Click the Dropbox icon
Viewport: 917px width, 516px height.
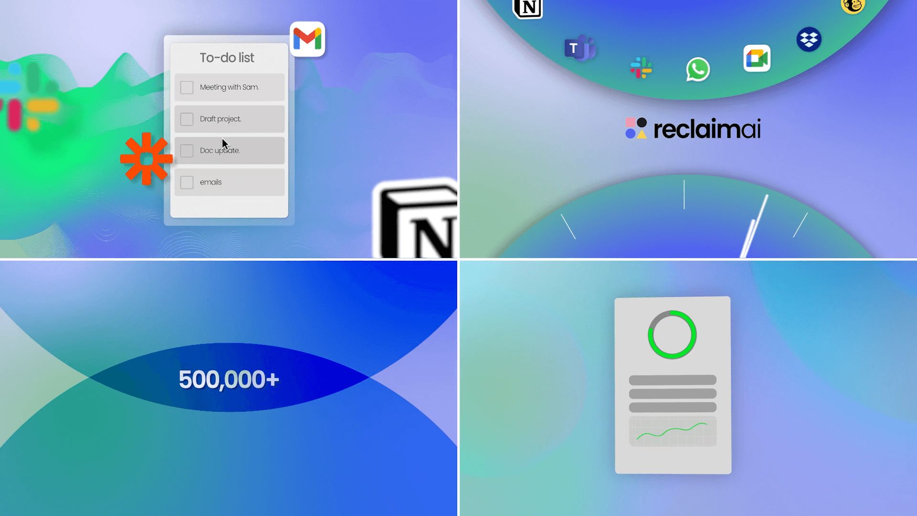pyautogui.click(x=809, y=40)
